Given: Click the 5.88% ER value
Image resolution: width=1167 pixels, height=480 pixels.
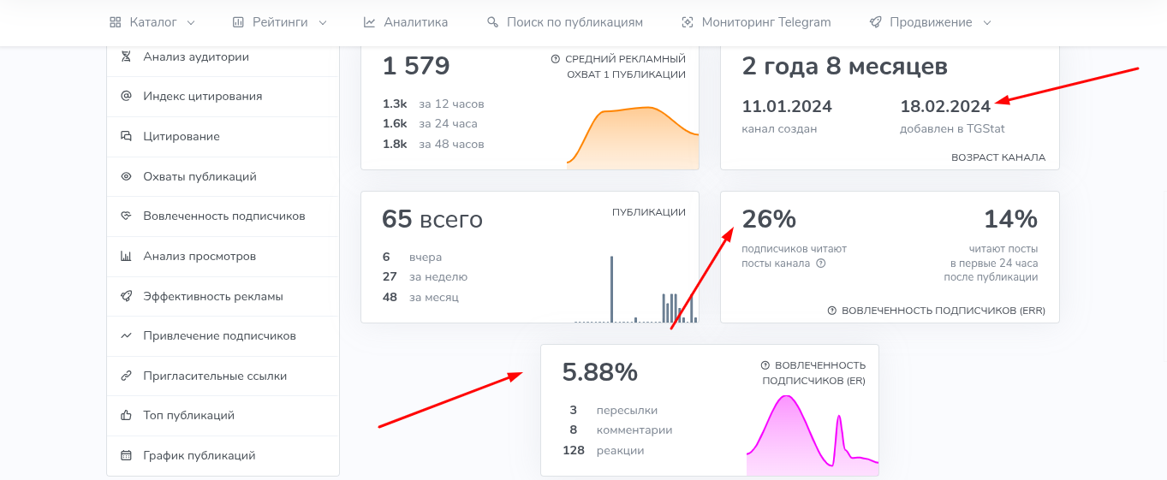Looking at the screenshot, I should (600, 372).
